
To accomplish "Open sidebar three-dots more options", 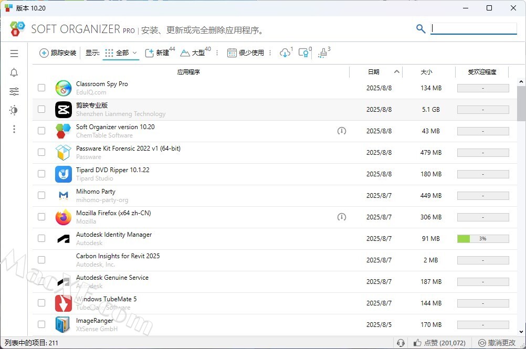I will point(14,129).
